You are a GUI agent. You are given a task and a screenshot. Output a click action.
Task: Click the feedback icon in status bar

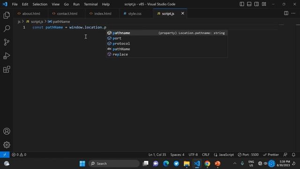pos(285,154)
